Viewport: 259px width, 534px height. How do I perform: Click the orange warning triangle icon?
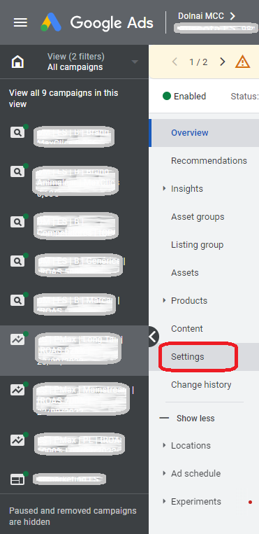click(x=243, y=62)
